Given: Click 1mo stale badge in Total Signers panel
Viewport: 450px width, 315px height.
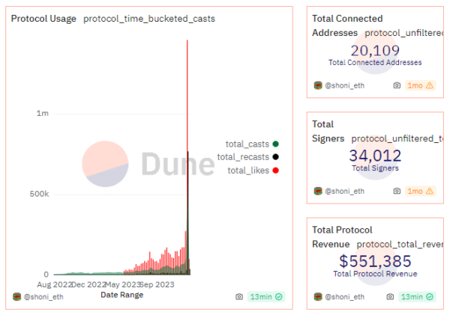Looking at the screenshot, I should coord(421,191).
